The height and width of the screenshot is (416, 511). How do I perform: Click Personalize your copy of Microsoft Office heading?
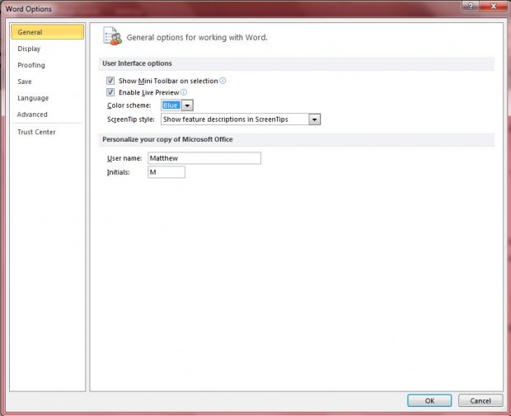[x=167, y=139]
